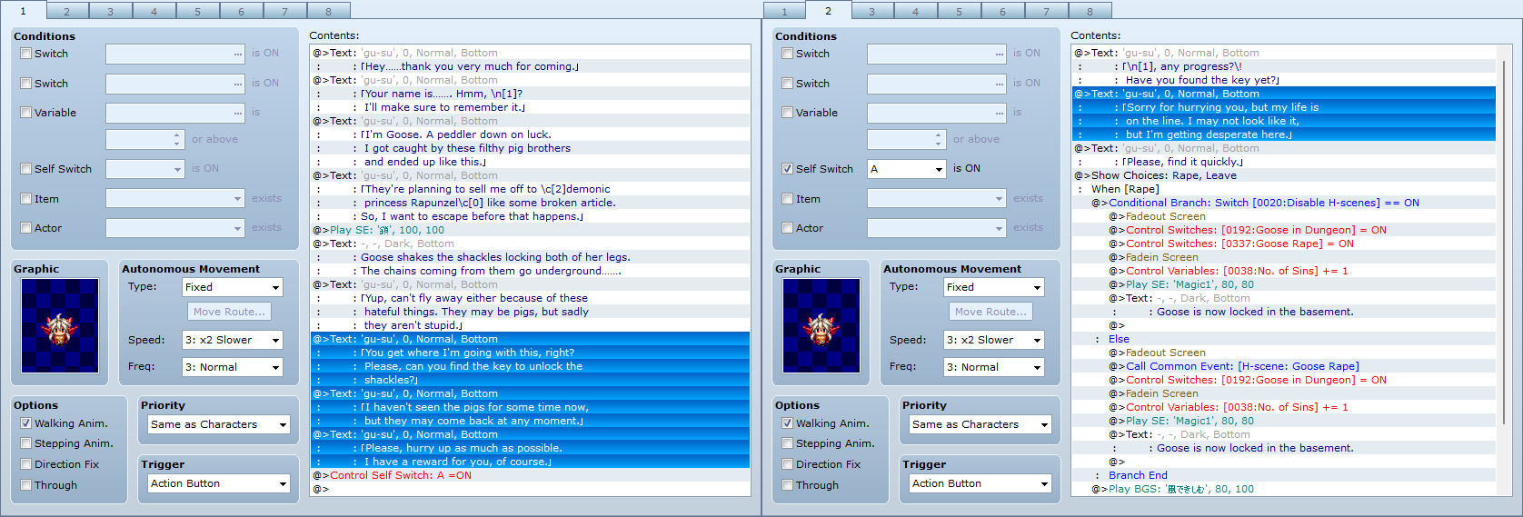The height and width of the screenshot is (517, 1523).
Task: Select line 'Please, find it quickly.' in right panel
Action: click(x=1283, y=162)
